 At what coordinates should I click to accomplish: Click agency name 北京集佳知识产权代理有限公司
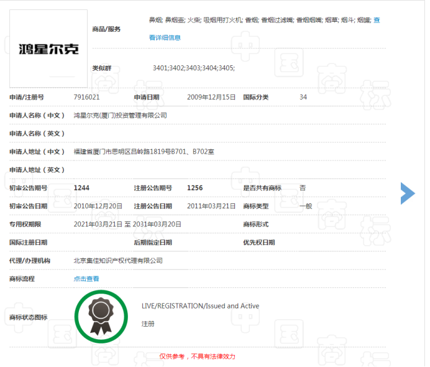[118, 261]
